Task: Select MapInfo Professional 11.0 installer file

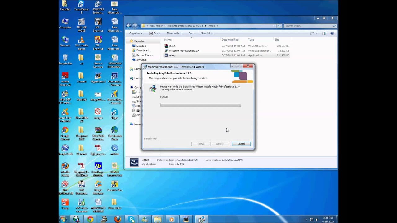Action: coord(227,50)
